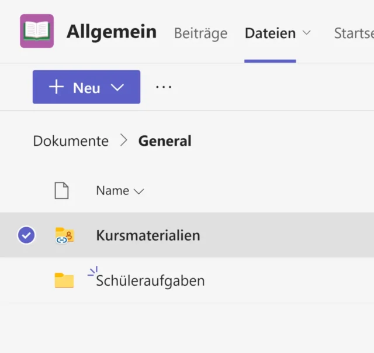Select the Dateien tab
Screen dimensions: 374x353
270,33
